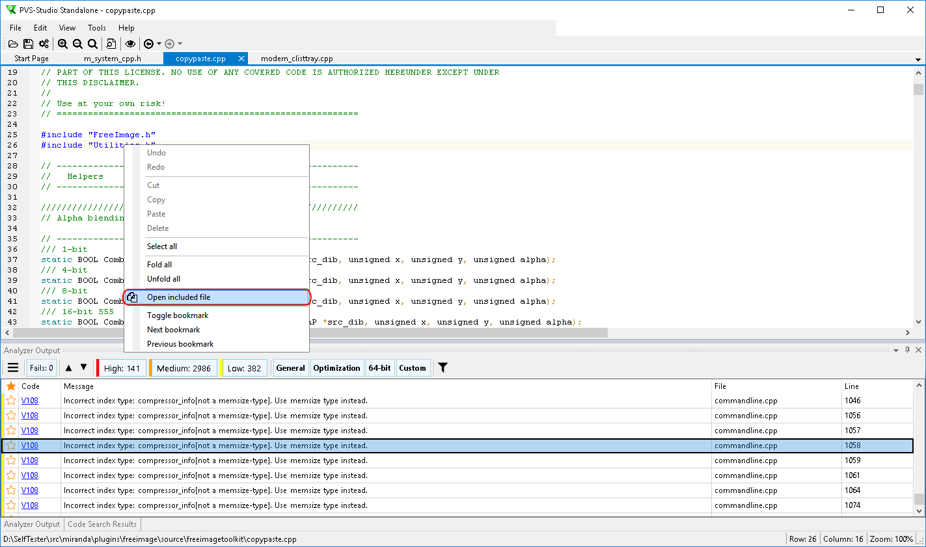Click the Open file folder icon
Image resolution: width=926 pixels, height=547 pixels.
[13, 44]
